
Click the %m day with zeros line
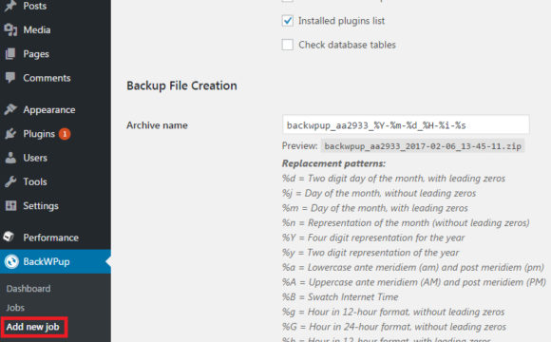[375, 208]
